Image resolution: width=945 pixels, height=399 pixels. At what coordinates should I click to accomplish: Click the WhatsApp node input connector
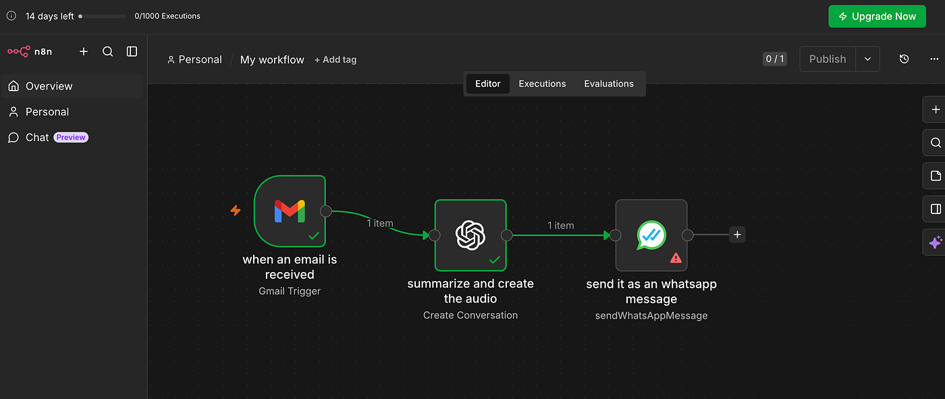[615, 235]
